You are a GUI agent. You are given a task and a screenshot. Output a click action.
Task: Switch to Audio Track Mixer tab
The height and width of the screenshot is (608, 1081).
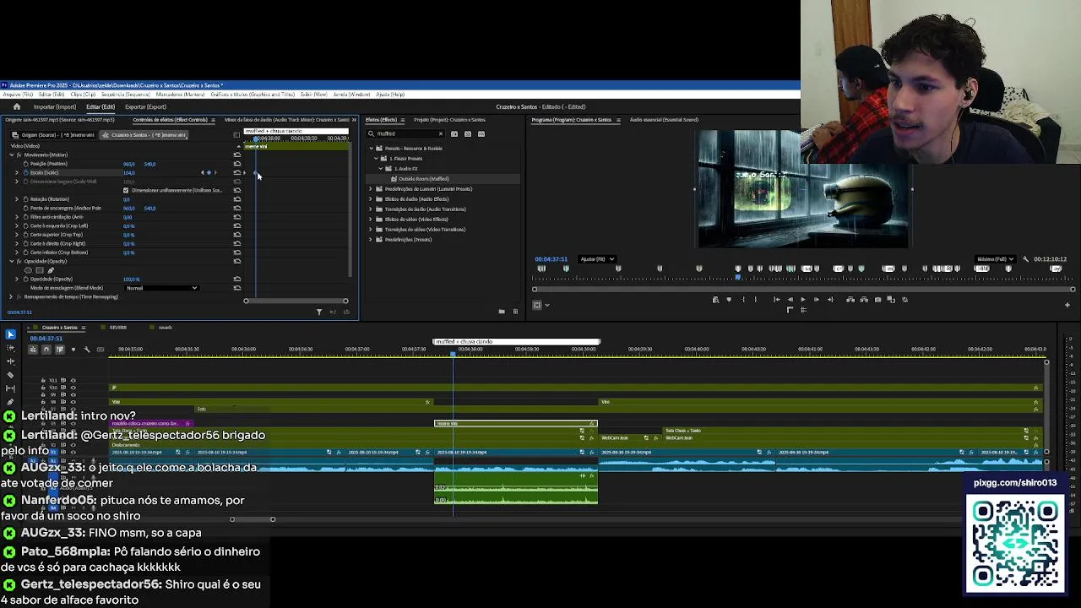pos(287,120)
